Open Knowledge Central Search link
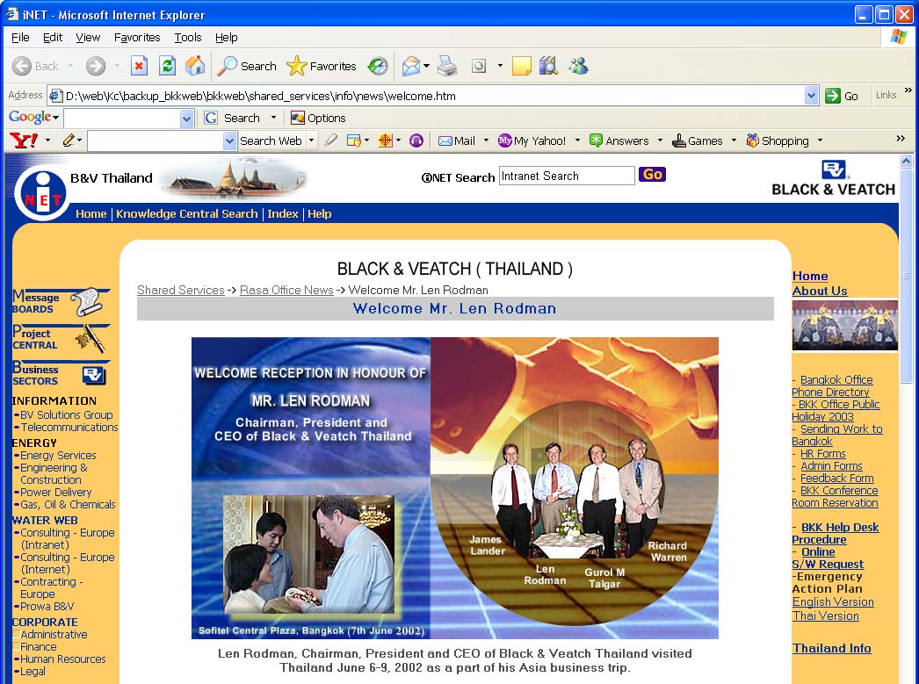919x684 pixels. 187,213
